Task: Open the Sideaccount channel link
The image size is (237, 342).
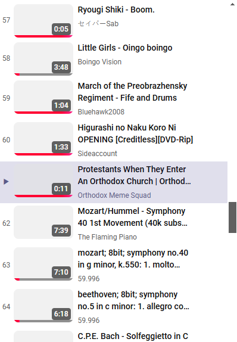Action: 98,154
